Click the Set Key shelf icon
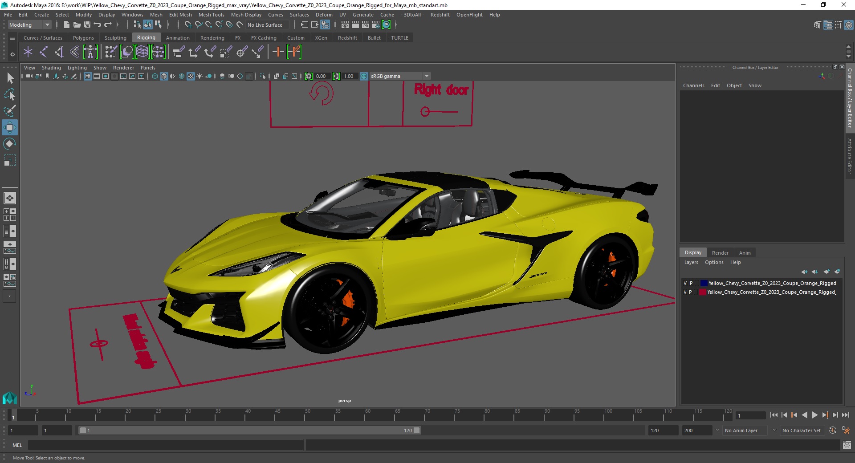 [x=294, y=52]
